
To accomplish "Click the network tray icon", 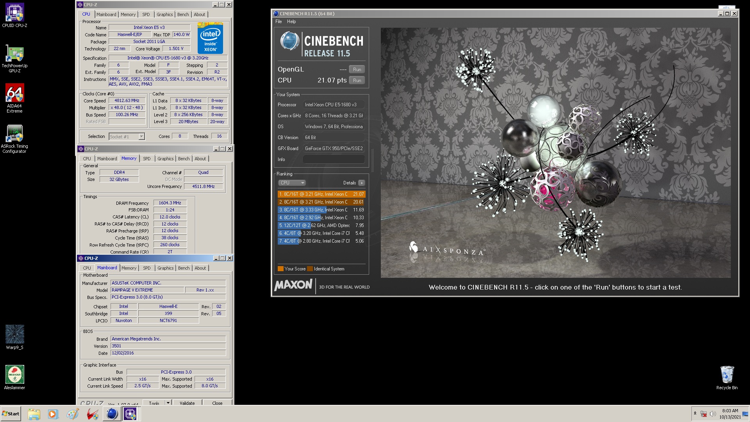I will pos(704,414).
